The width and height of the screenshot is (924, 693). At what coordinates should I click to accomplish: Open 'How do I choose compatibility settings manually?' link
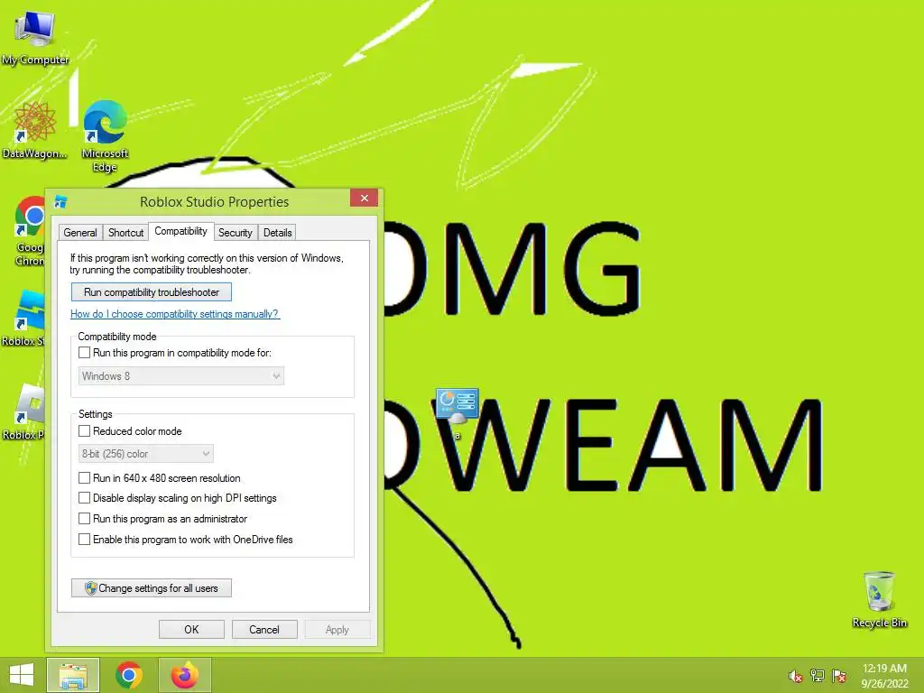pyautogui.click(x=175, y=314)
